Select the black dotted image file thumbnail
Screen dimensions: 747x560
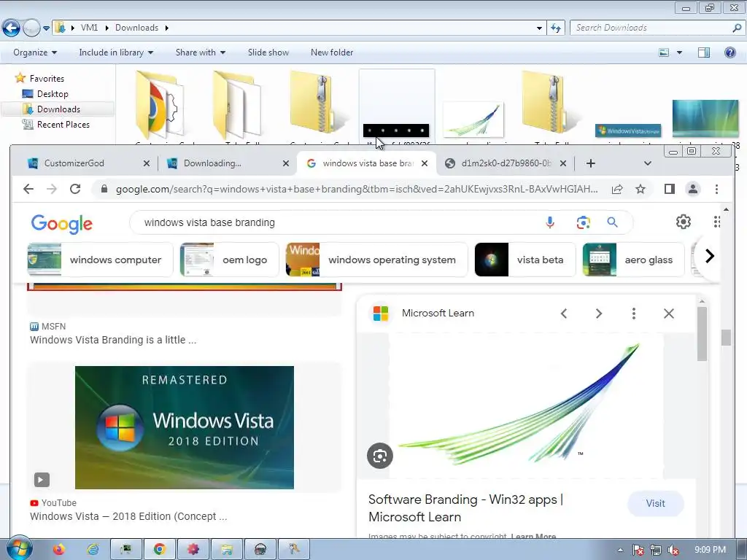tap(396, 130)
